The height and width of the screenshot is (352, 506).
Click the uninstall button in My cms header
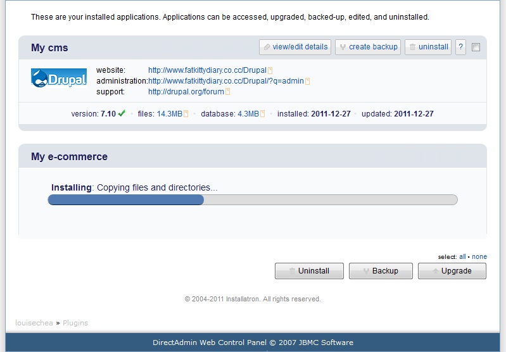click(x=428, y=47)
